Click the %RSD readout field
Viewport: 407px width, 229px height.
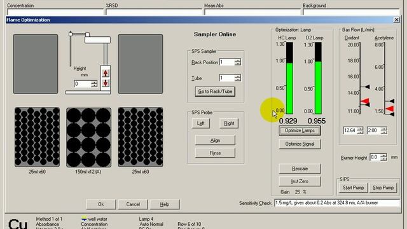(x=154, y=12)
